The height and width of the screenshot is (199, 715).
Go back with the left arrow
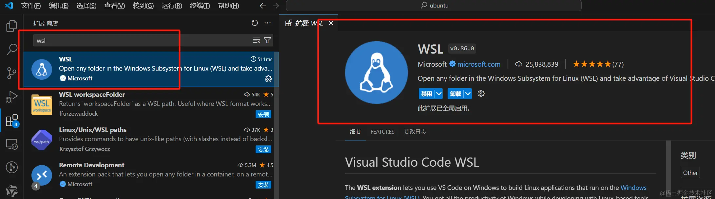pyautogui.click(x=263, y=6)
